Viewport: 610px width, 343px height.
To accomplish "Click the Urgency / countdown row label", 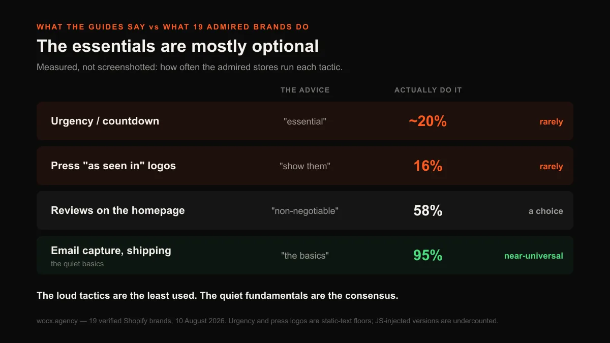I will tap(105, 121).
